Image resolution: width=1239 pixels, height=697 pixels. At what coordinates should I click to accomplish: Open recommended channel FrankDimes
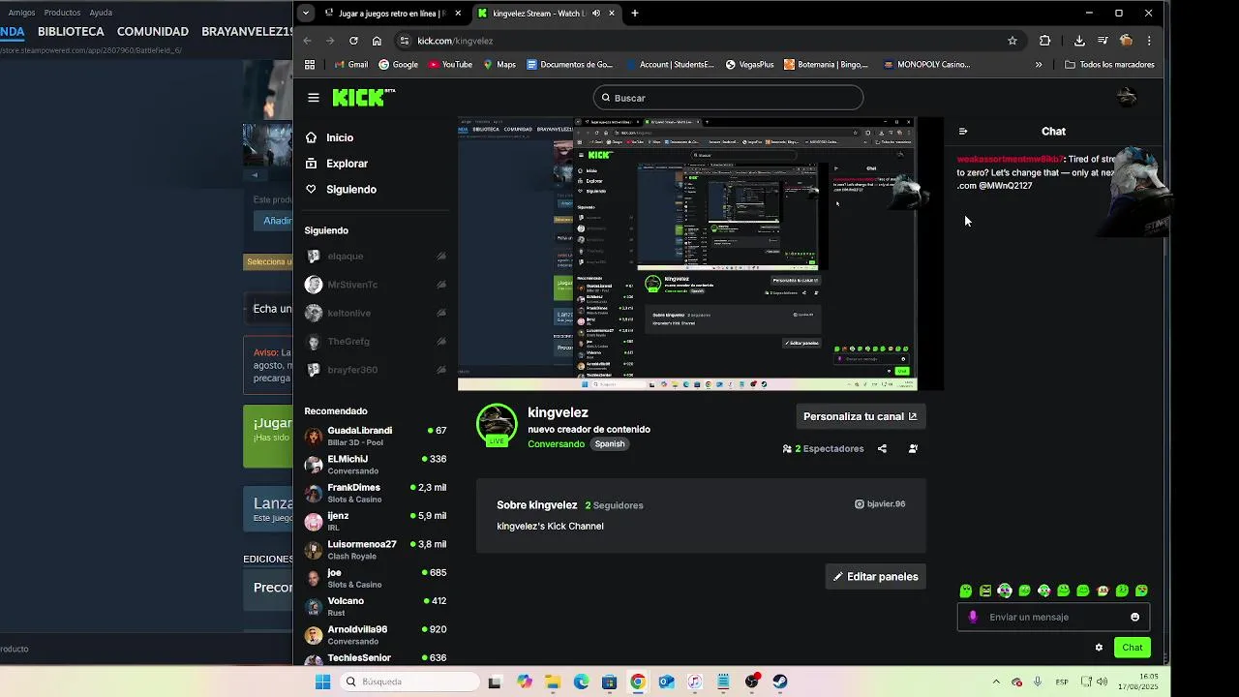click(x=376, y=493)
